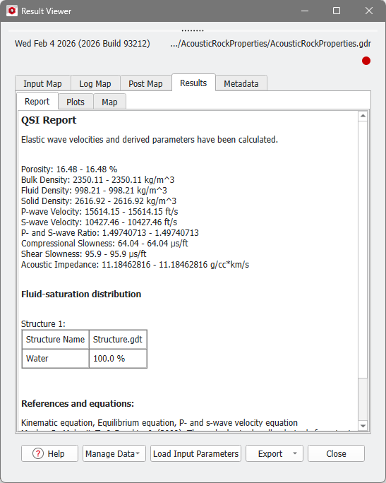
Task: Open the Input Map tab
Action: [42, 83]
